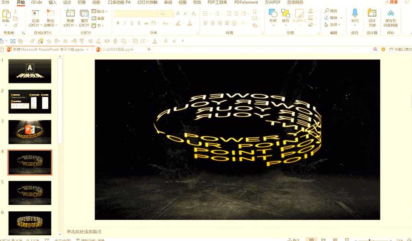The height and width of the screenshot is (241, 412).
Task: Click the Increase Font Size icon
Action: [x=178, y=13]
